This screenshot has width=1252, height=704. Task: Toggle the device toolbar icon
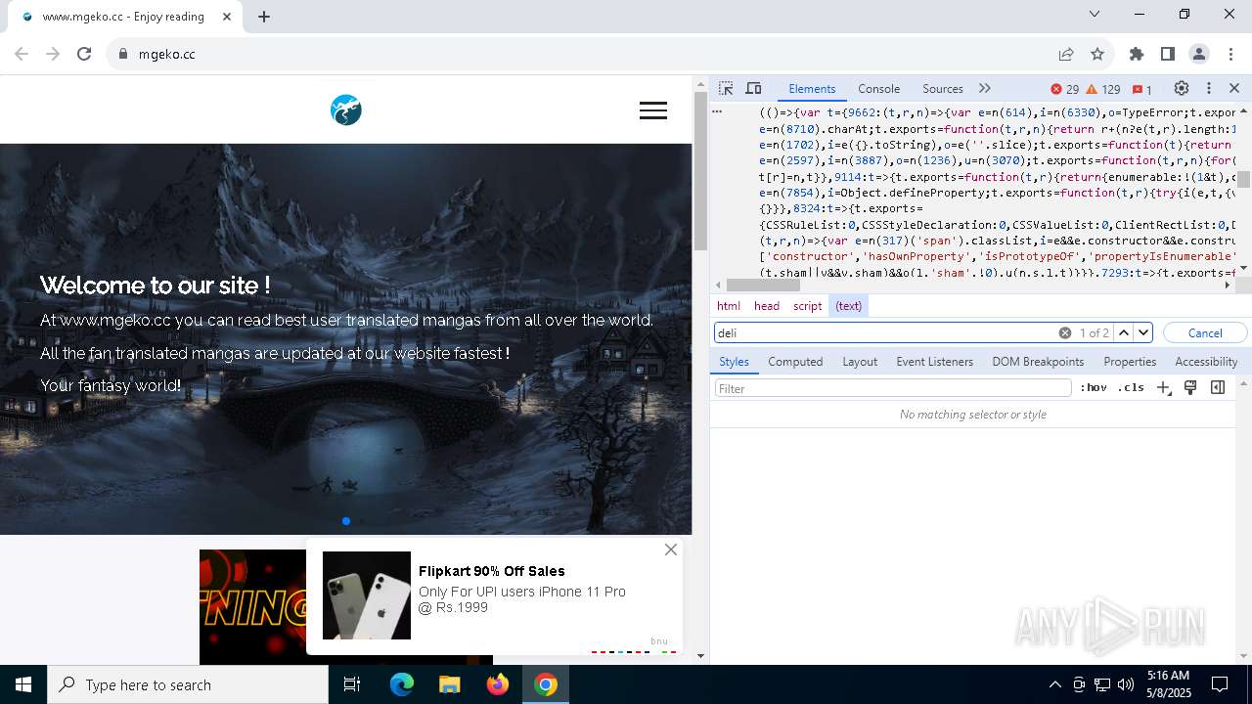tap(753, 88)
